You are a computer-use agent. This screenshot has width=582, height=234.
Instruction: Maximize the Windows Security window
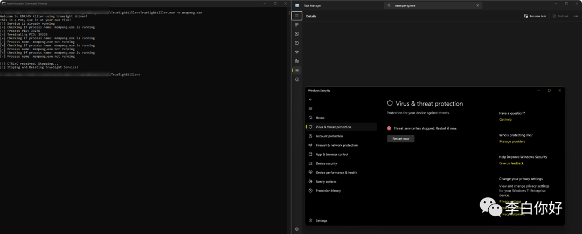click(x=549, y=90)
